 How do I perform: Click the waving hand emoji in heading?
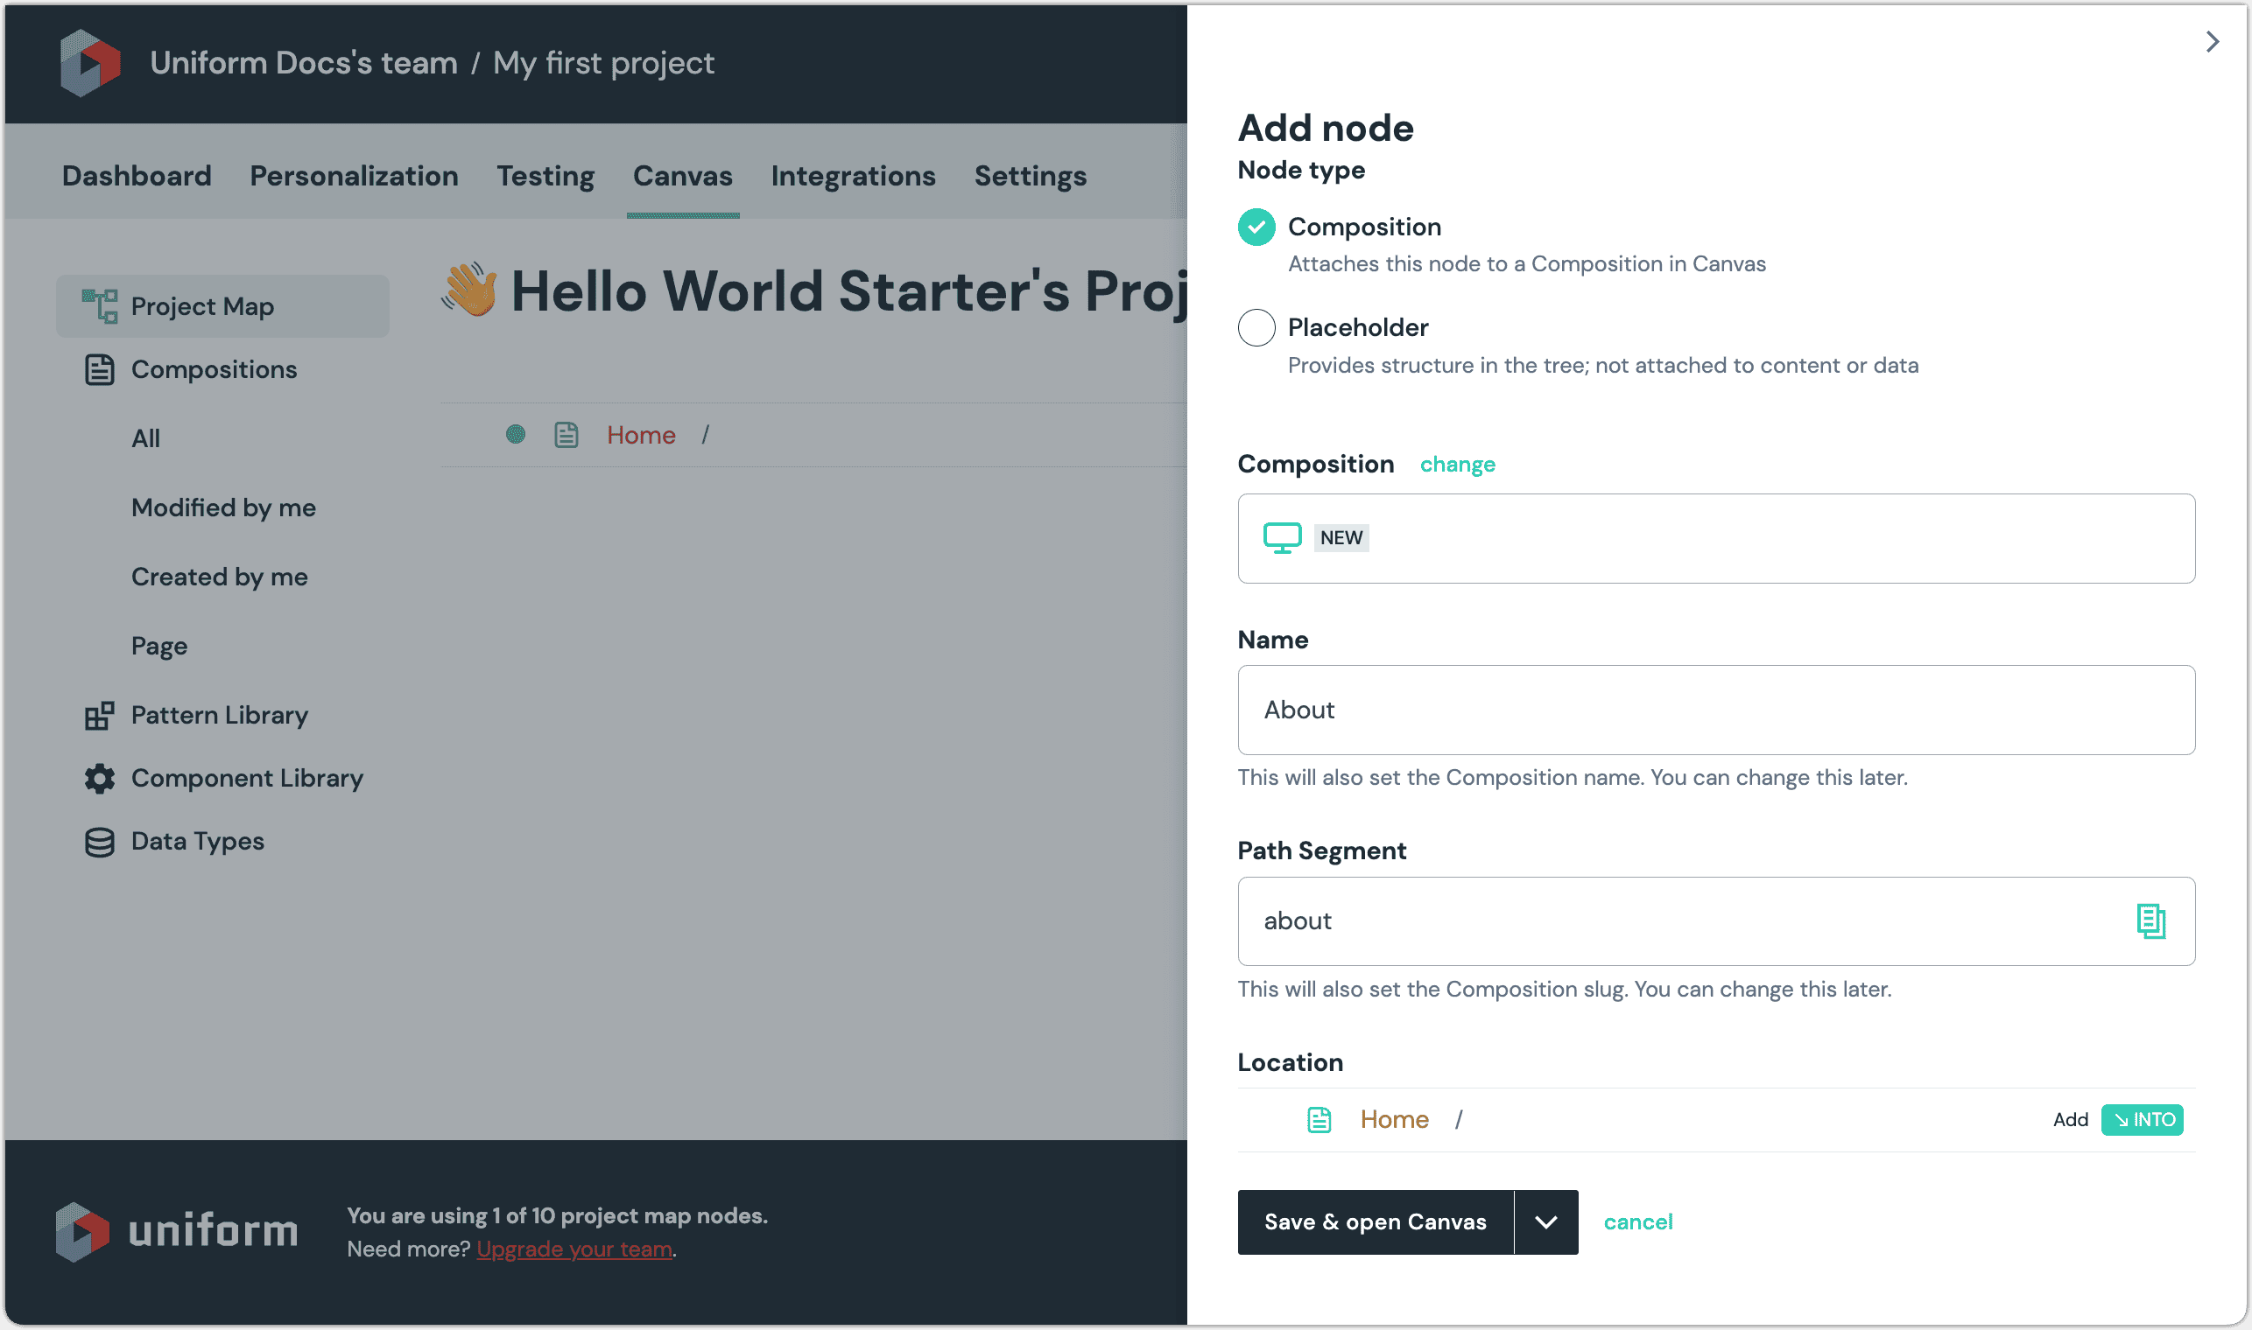tap(469, 290)
